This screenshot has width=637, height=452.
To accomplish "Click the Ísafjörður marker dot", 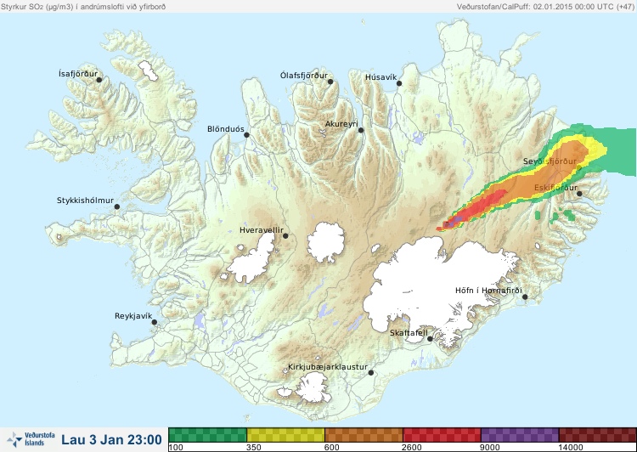I will 99,80.
